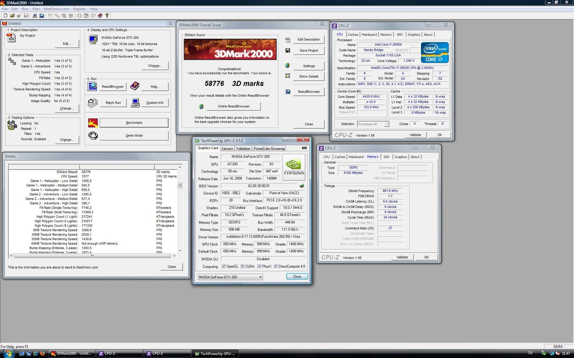Click the Testing Options stopwatch icon
This screenshot has width=574, height=358.
[x=12, y=125]
